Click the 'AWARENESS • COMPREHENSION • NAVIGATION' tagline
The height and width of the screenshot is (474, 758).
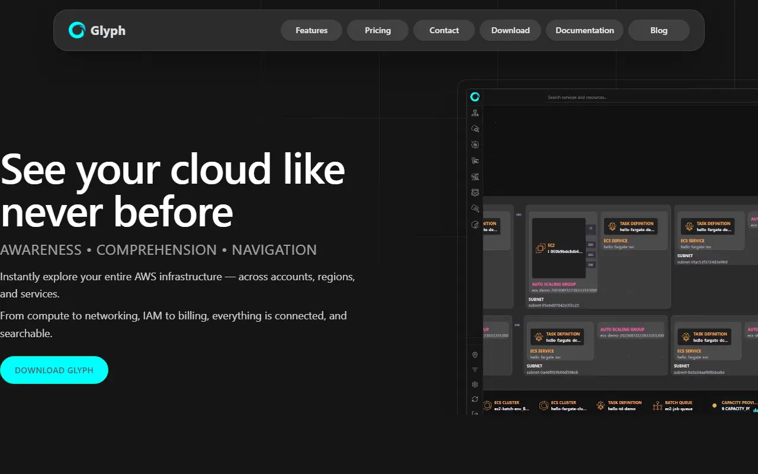159,250
